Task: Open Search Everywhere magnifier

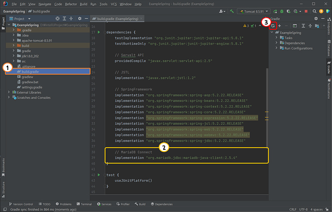Action: pos(315,12)
